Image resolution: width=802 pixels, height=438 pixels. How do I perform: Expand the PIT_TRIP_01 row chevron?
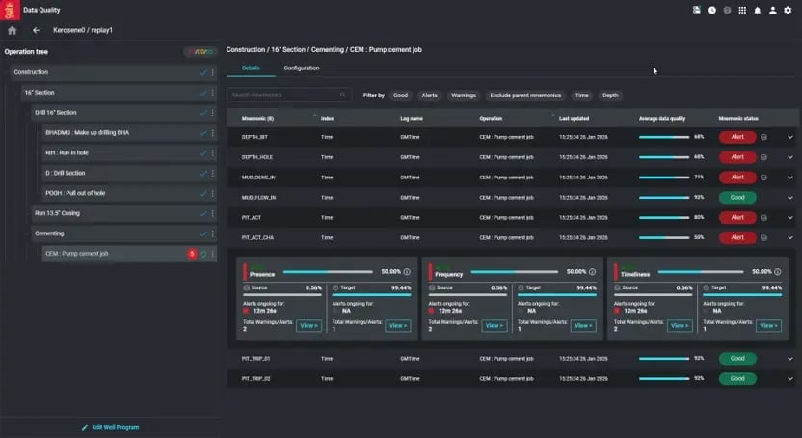pos(790,359)
